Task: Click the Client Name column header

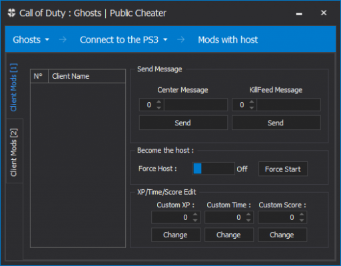Action: (87, 76)
